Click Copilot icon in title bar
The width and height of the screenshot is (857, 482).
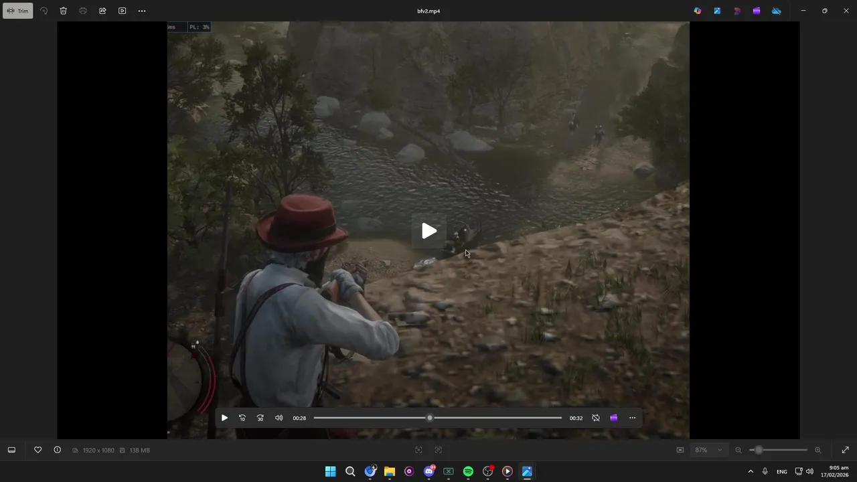[x=698, y=11]
